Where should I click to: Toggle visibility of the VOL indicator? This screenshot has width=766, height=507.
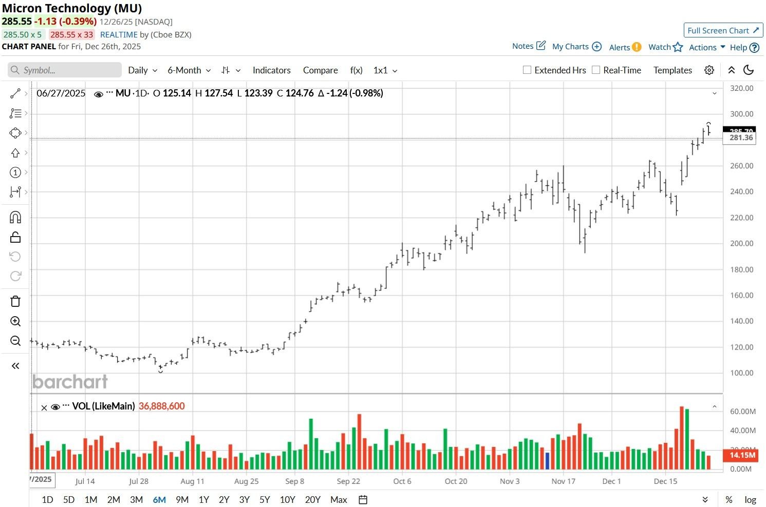tap(55, 407)
